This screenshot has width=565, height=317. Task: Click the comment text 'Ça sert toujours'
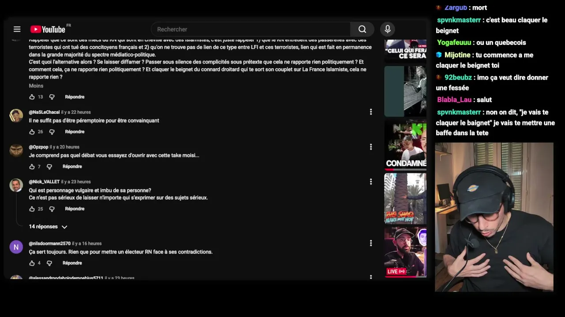click(x=121, y=252)
